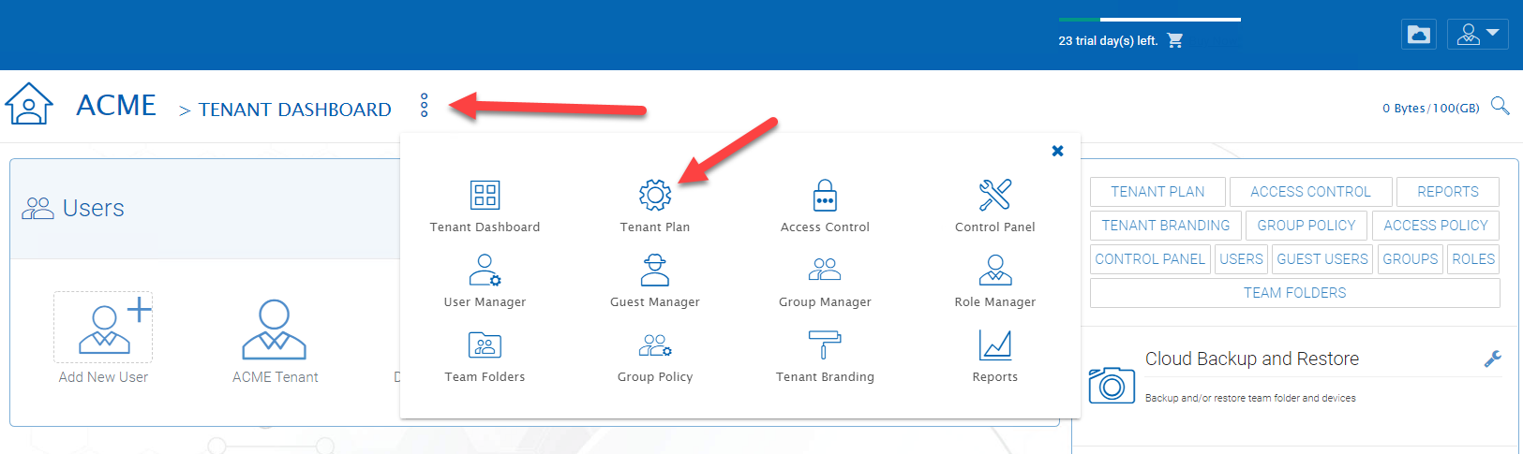Screen dimensions: 1523x454
Task: Open the Tenant Plan gear icon
Action: (x=654, y=195)
